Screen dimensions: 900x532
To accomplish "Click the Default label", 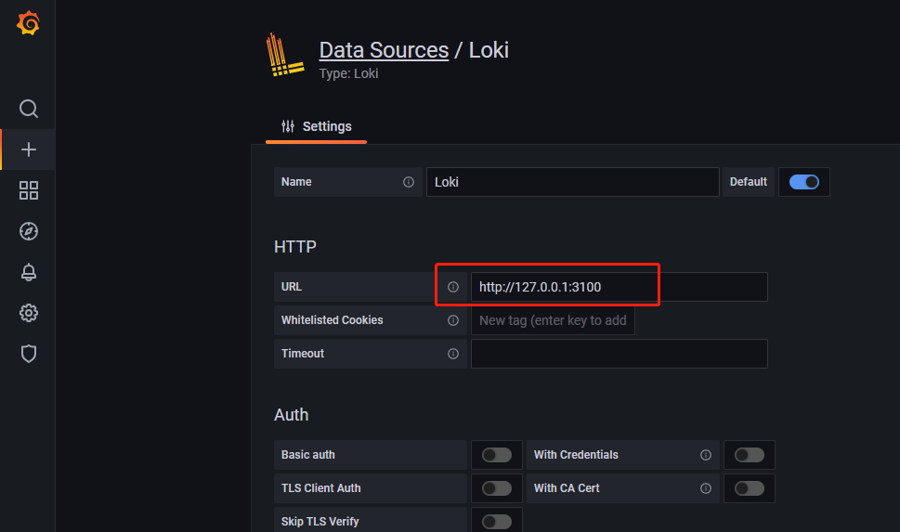I will pyautogui.click(x=748, y=182).
